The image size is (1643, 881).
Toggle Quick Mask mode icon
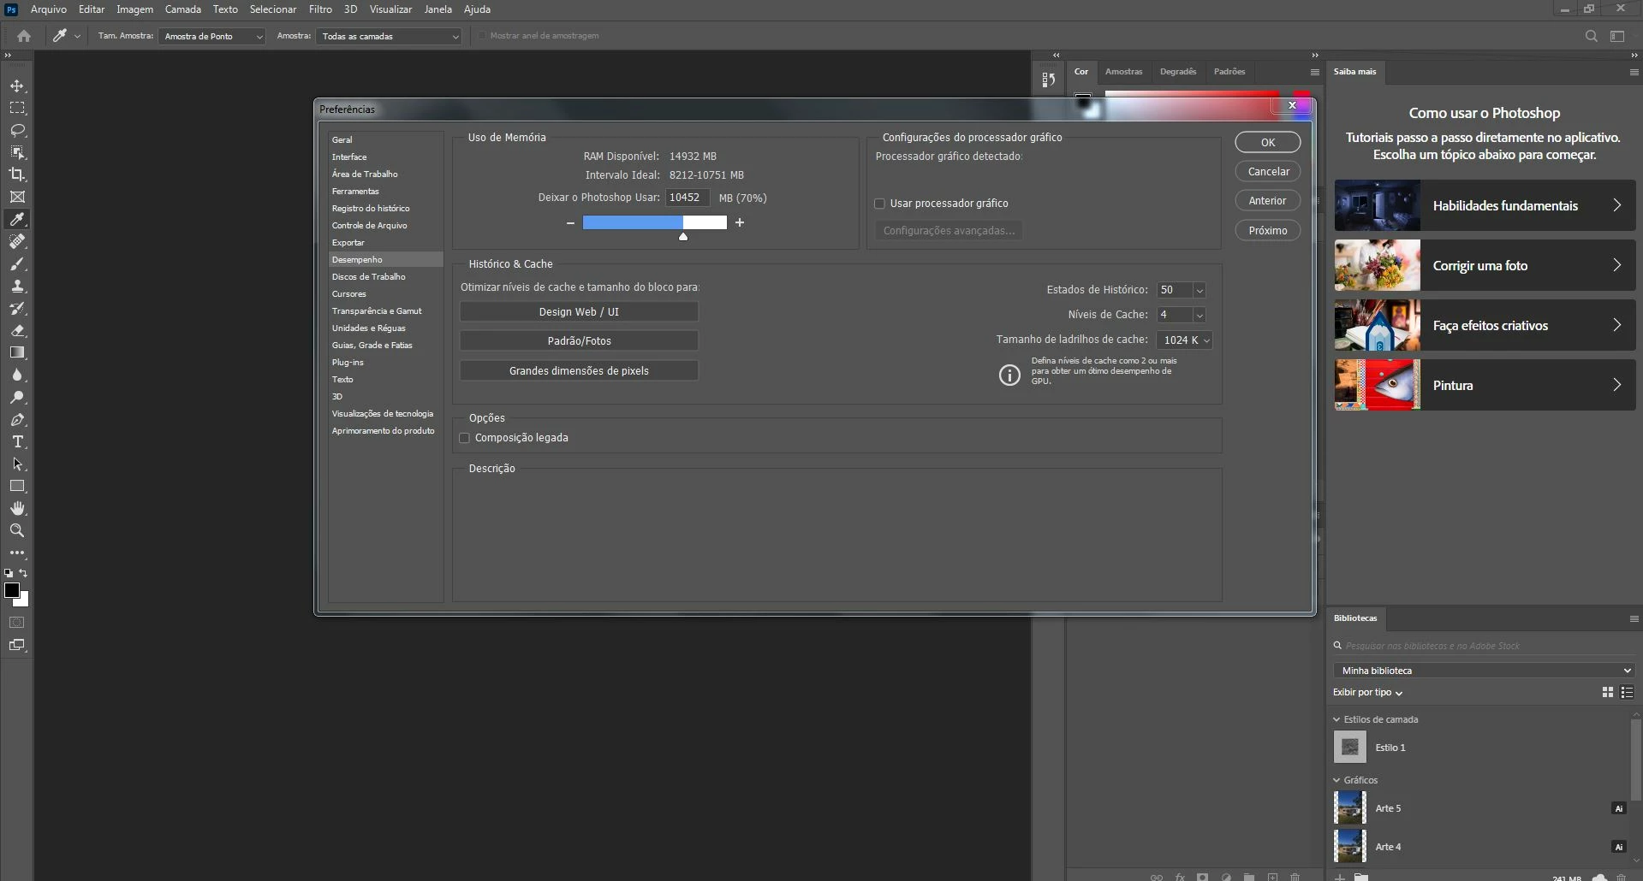pos(17,623)
